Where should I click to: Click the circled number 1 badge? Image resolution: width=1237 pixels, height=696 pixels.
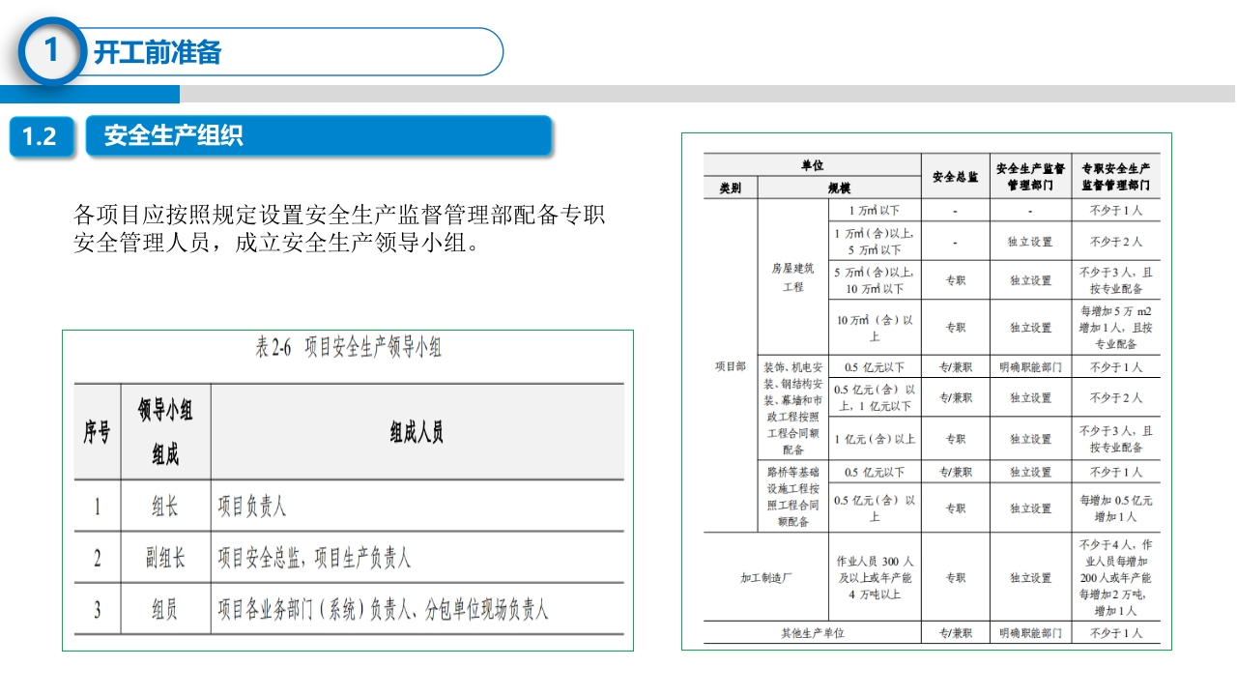(x=51, y=50)
